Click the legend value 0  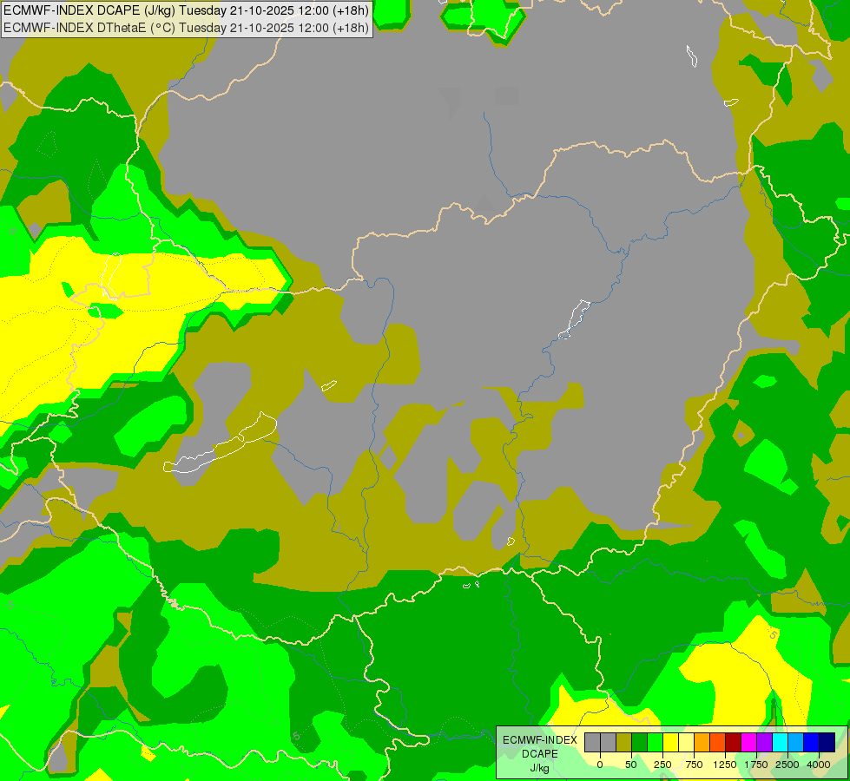[x=600, y=765]
